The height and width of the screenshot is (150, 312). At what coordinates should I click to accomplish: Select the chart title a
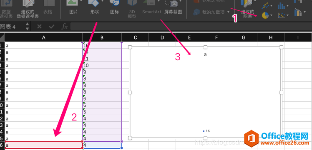point(205,54)
